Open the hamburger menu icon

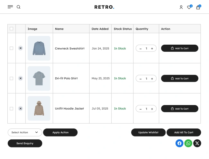coord(10,7)
